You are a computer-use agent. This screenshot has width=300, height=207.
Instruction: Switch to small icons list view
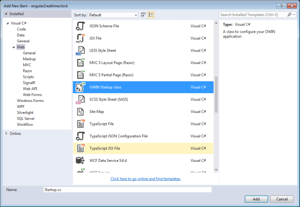pos(151,15)
